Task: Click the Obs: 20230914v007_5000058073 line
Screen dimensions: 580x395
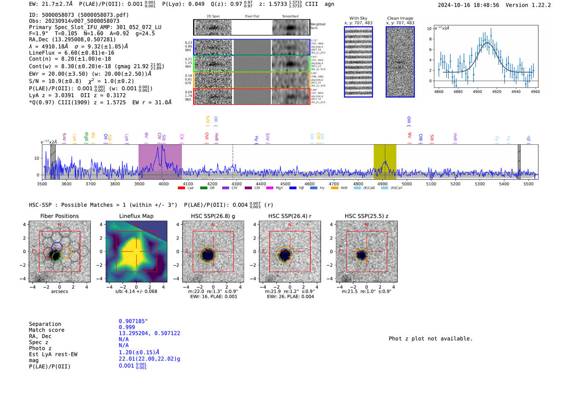Action: [74, 21]
